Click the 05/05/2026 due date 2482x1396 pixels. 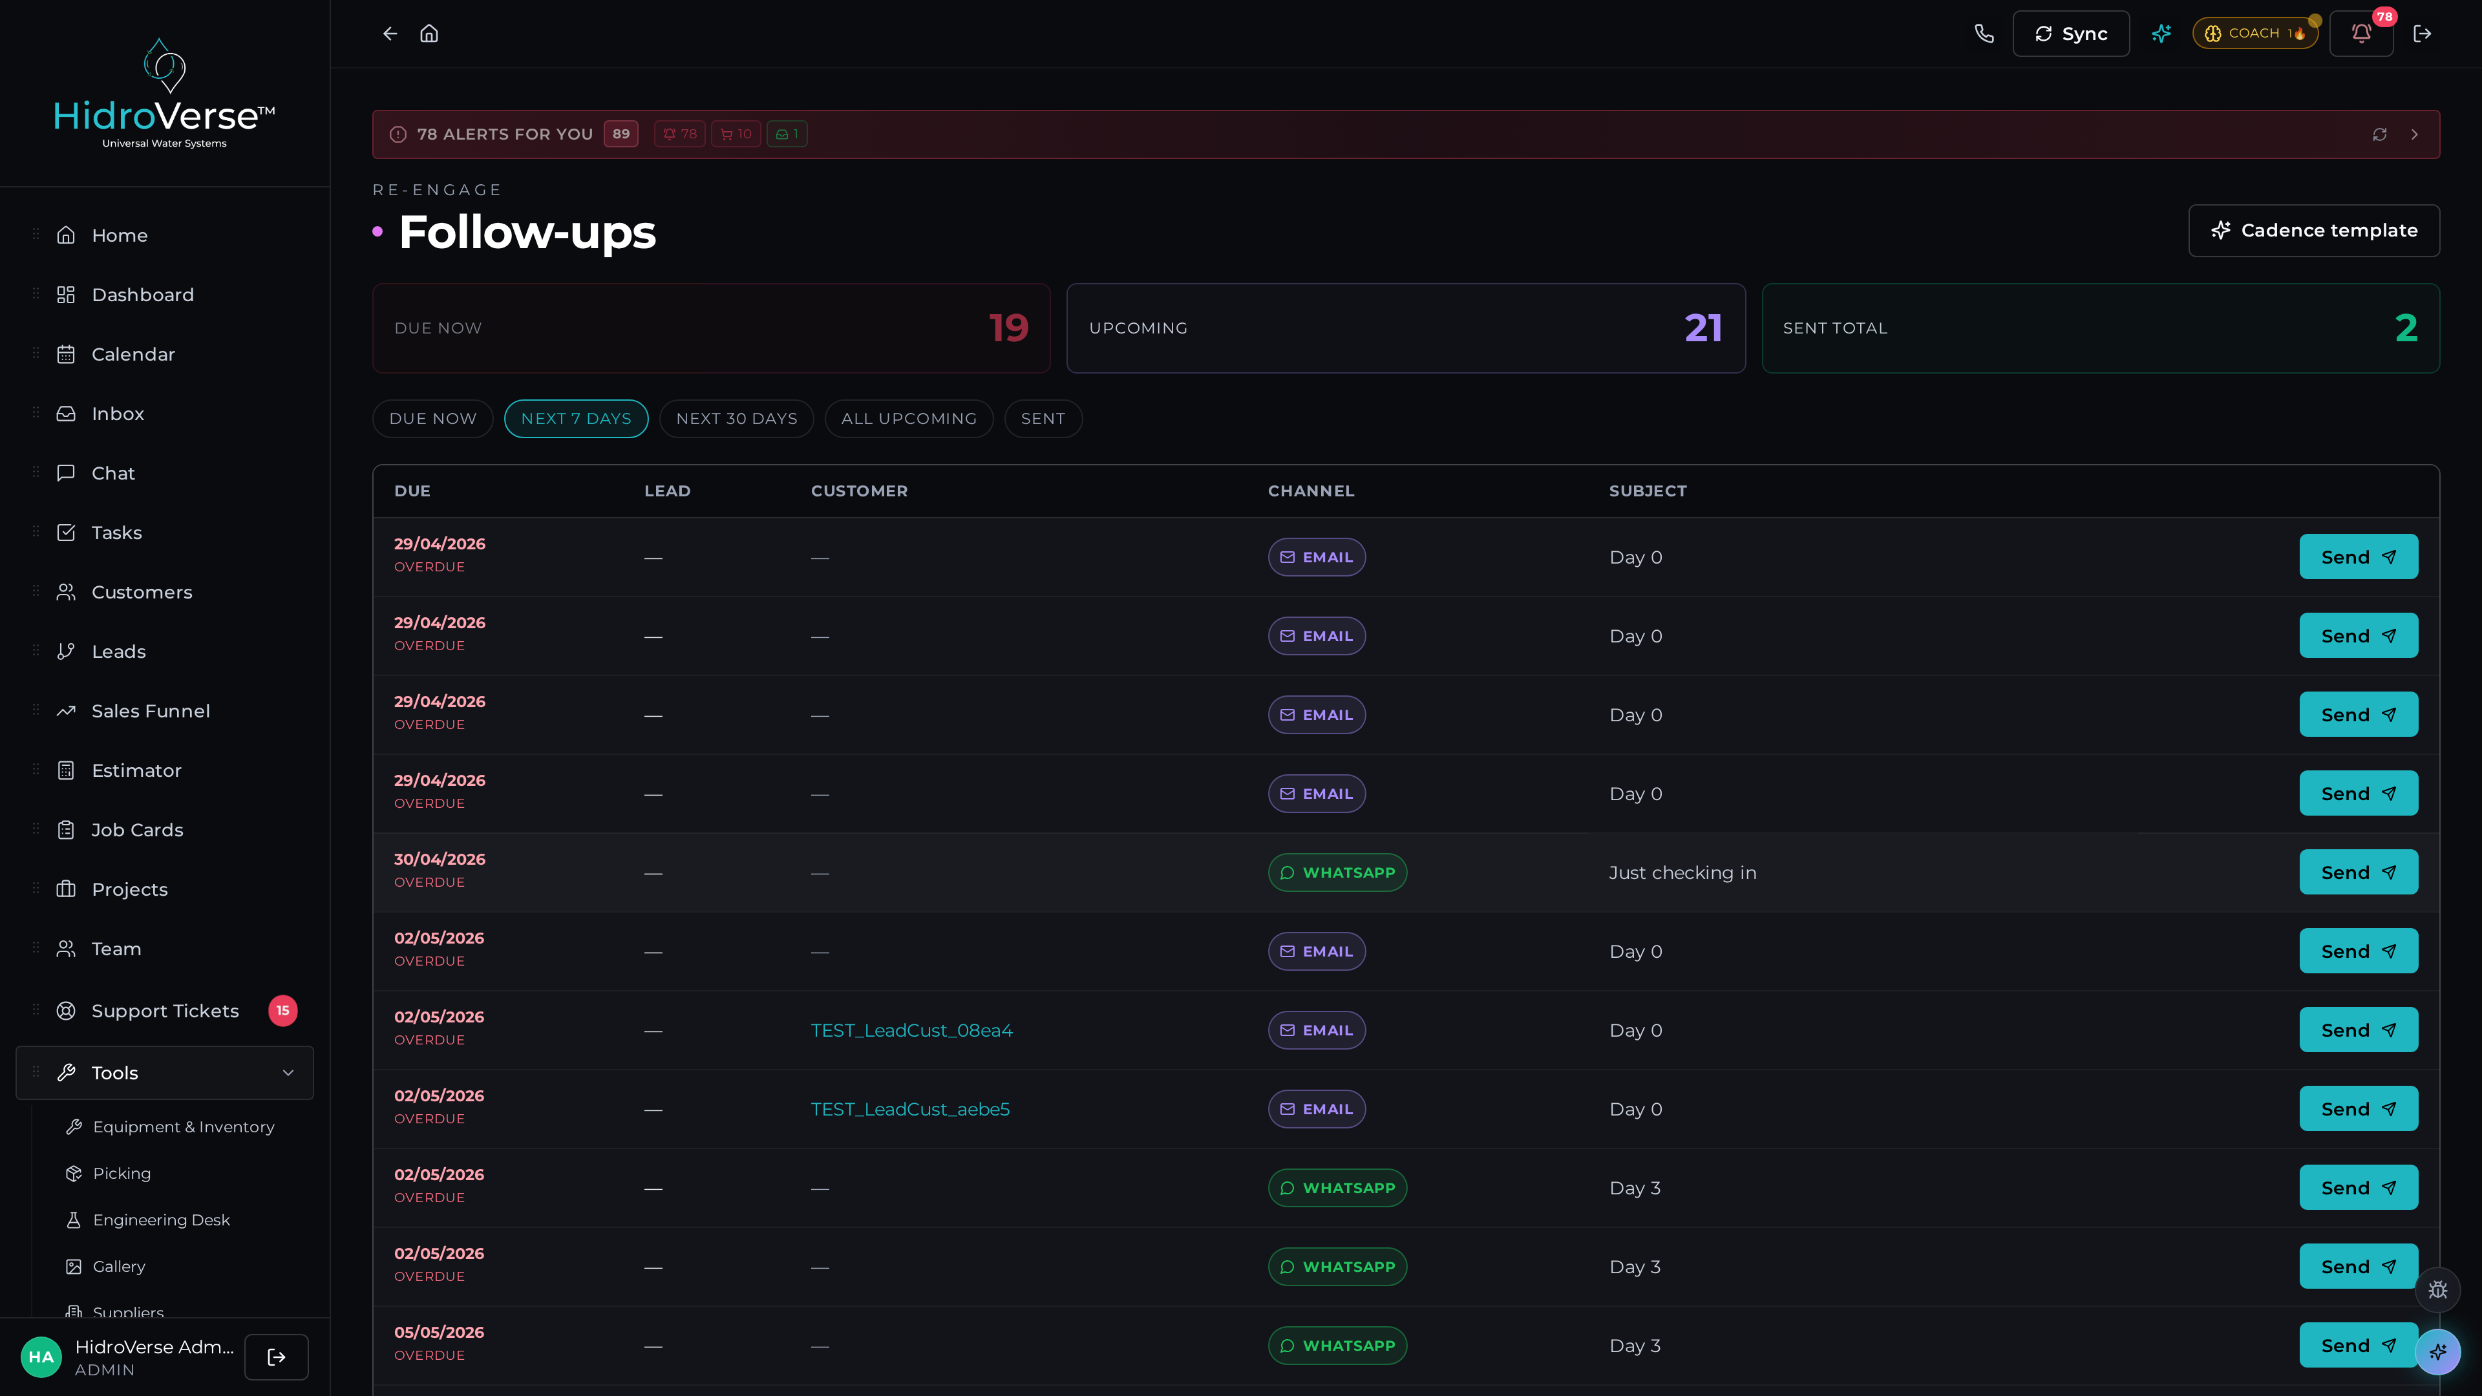coord(440,1333)
